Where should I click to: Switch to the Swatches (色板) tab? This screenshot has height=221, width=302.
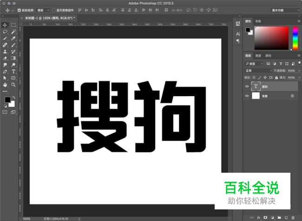258,21
